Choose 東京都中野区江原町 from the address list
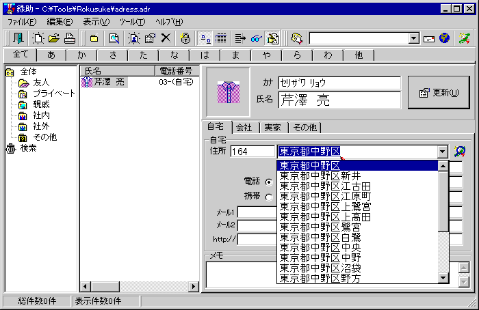Image resolution: width=479 pixels, height=310 pixels. pyautogui.click(x=357, y=196)
